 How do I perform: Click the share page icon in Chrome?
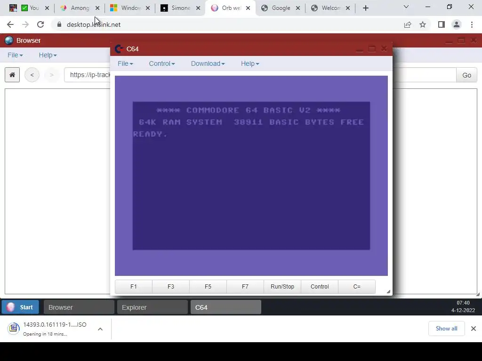pyautogui.click(x=408, y=24)
